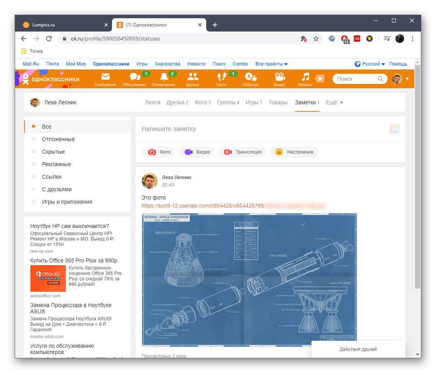Screen dimensions: 436x373
Task: Close the Lumpics.ru tab
Action: click(x=106, y=25)
